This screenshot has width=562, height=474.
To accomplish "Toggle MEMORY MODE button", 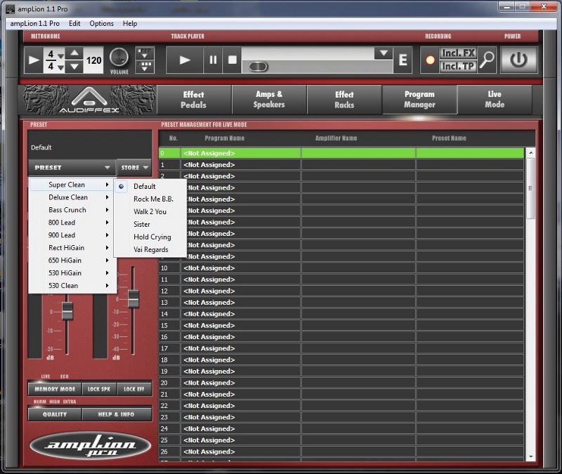I will (x=55, y=389).
